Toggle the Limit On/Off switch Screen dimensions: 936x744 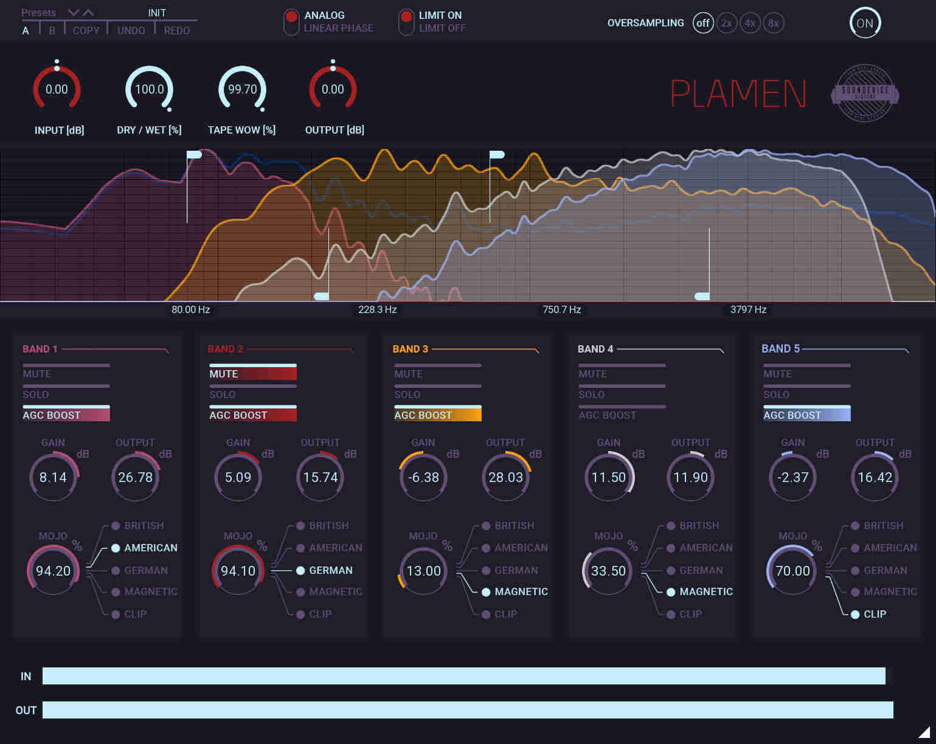point(406,22)
